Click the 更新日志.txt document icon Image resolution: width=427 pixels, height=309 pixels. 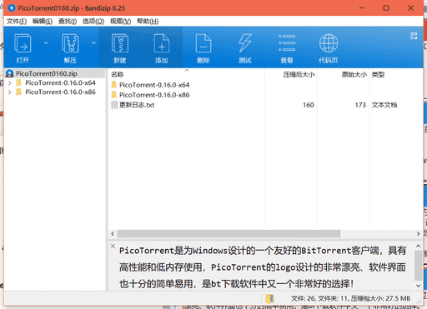point(114,105)
